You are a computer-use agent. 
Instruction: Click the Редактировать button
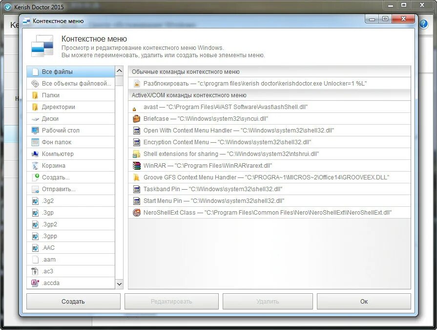tap(171, 301)
